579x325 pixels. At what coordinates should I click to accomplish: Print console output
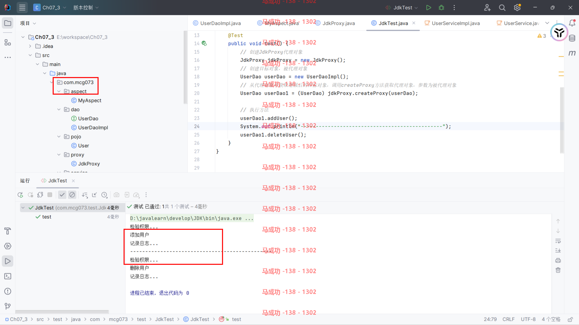coord(558,261)
